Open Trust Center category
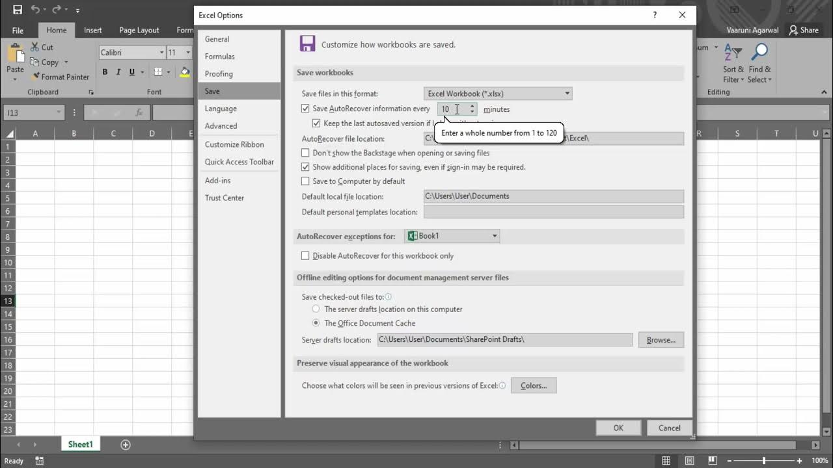 [x=239, y=198]
